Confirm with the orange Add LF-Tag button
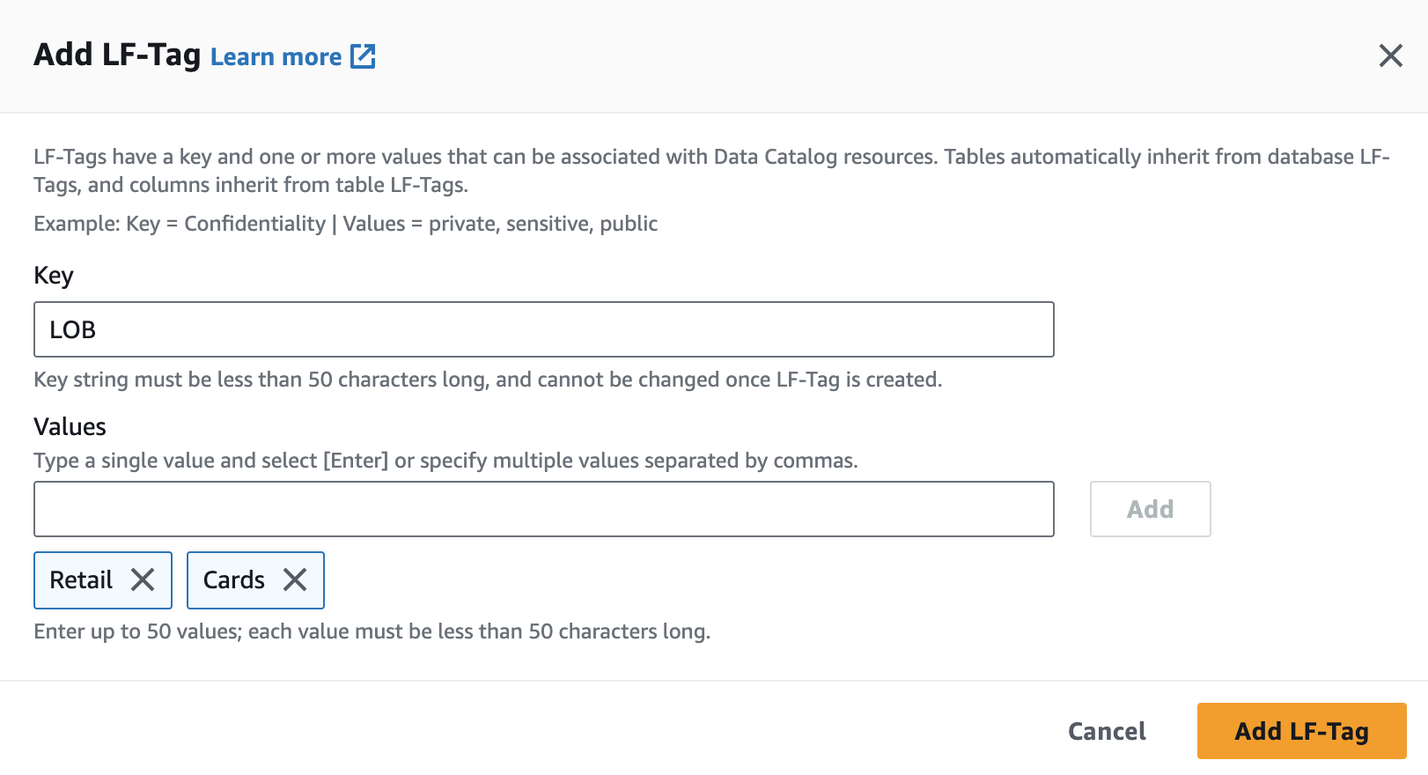 pyautogui.click(x=1300, y=731)
